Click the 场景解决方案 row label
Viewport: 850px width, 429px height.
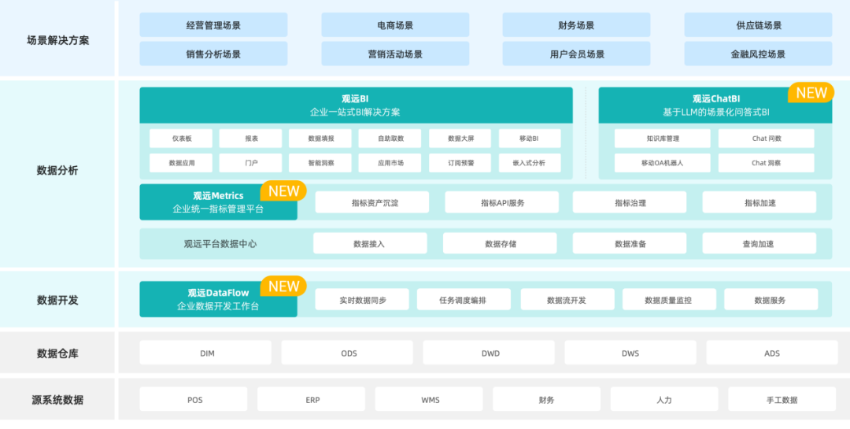click(58, 39)
